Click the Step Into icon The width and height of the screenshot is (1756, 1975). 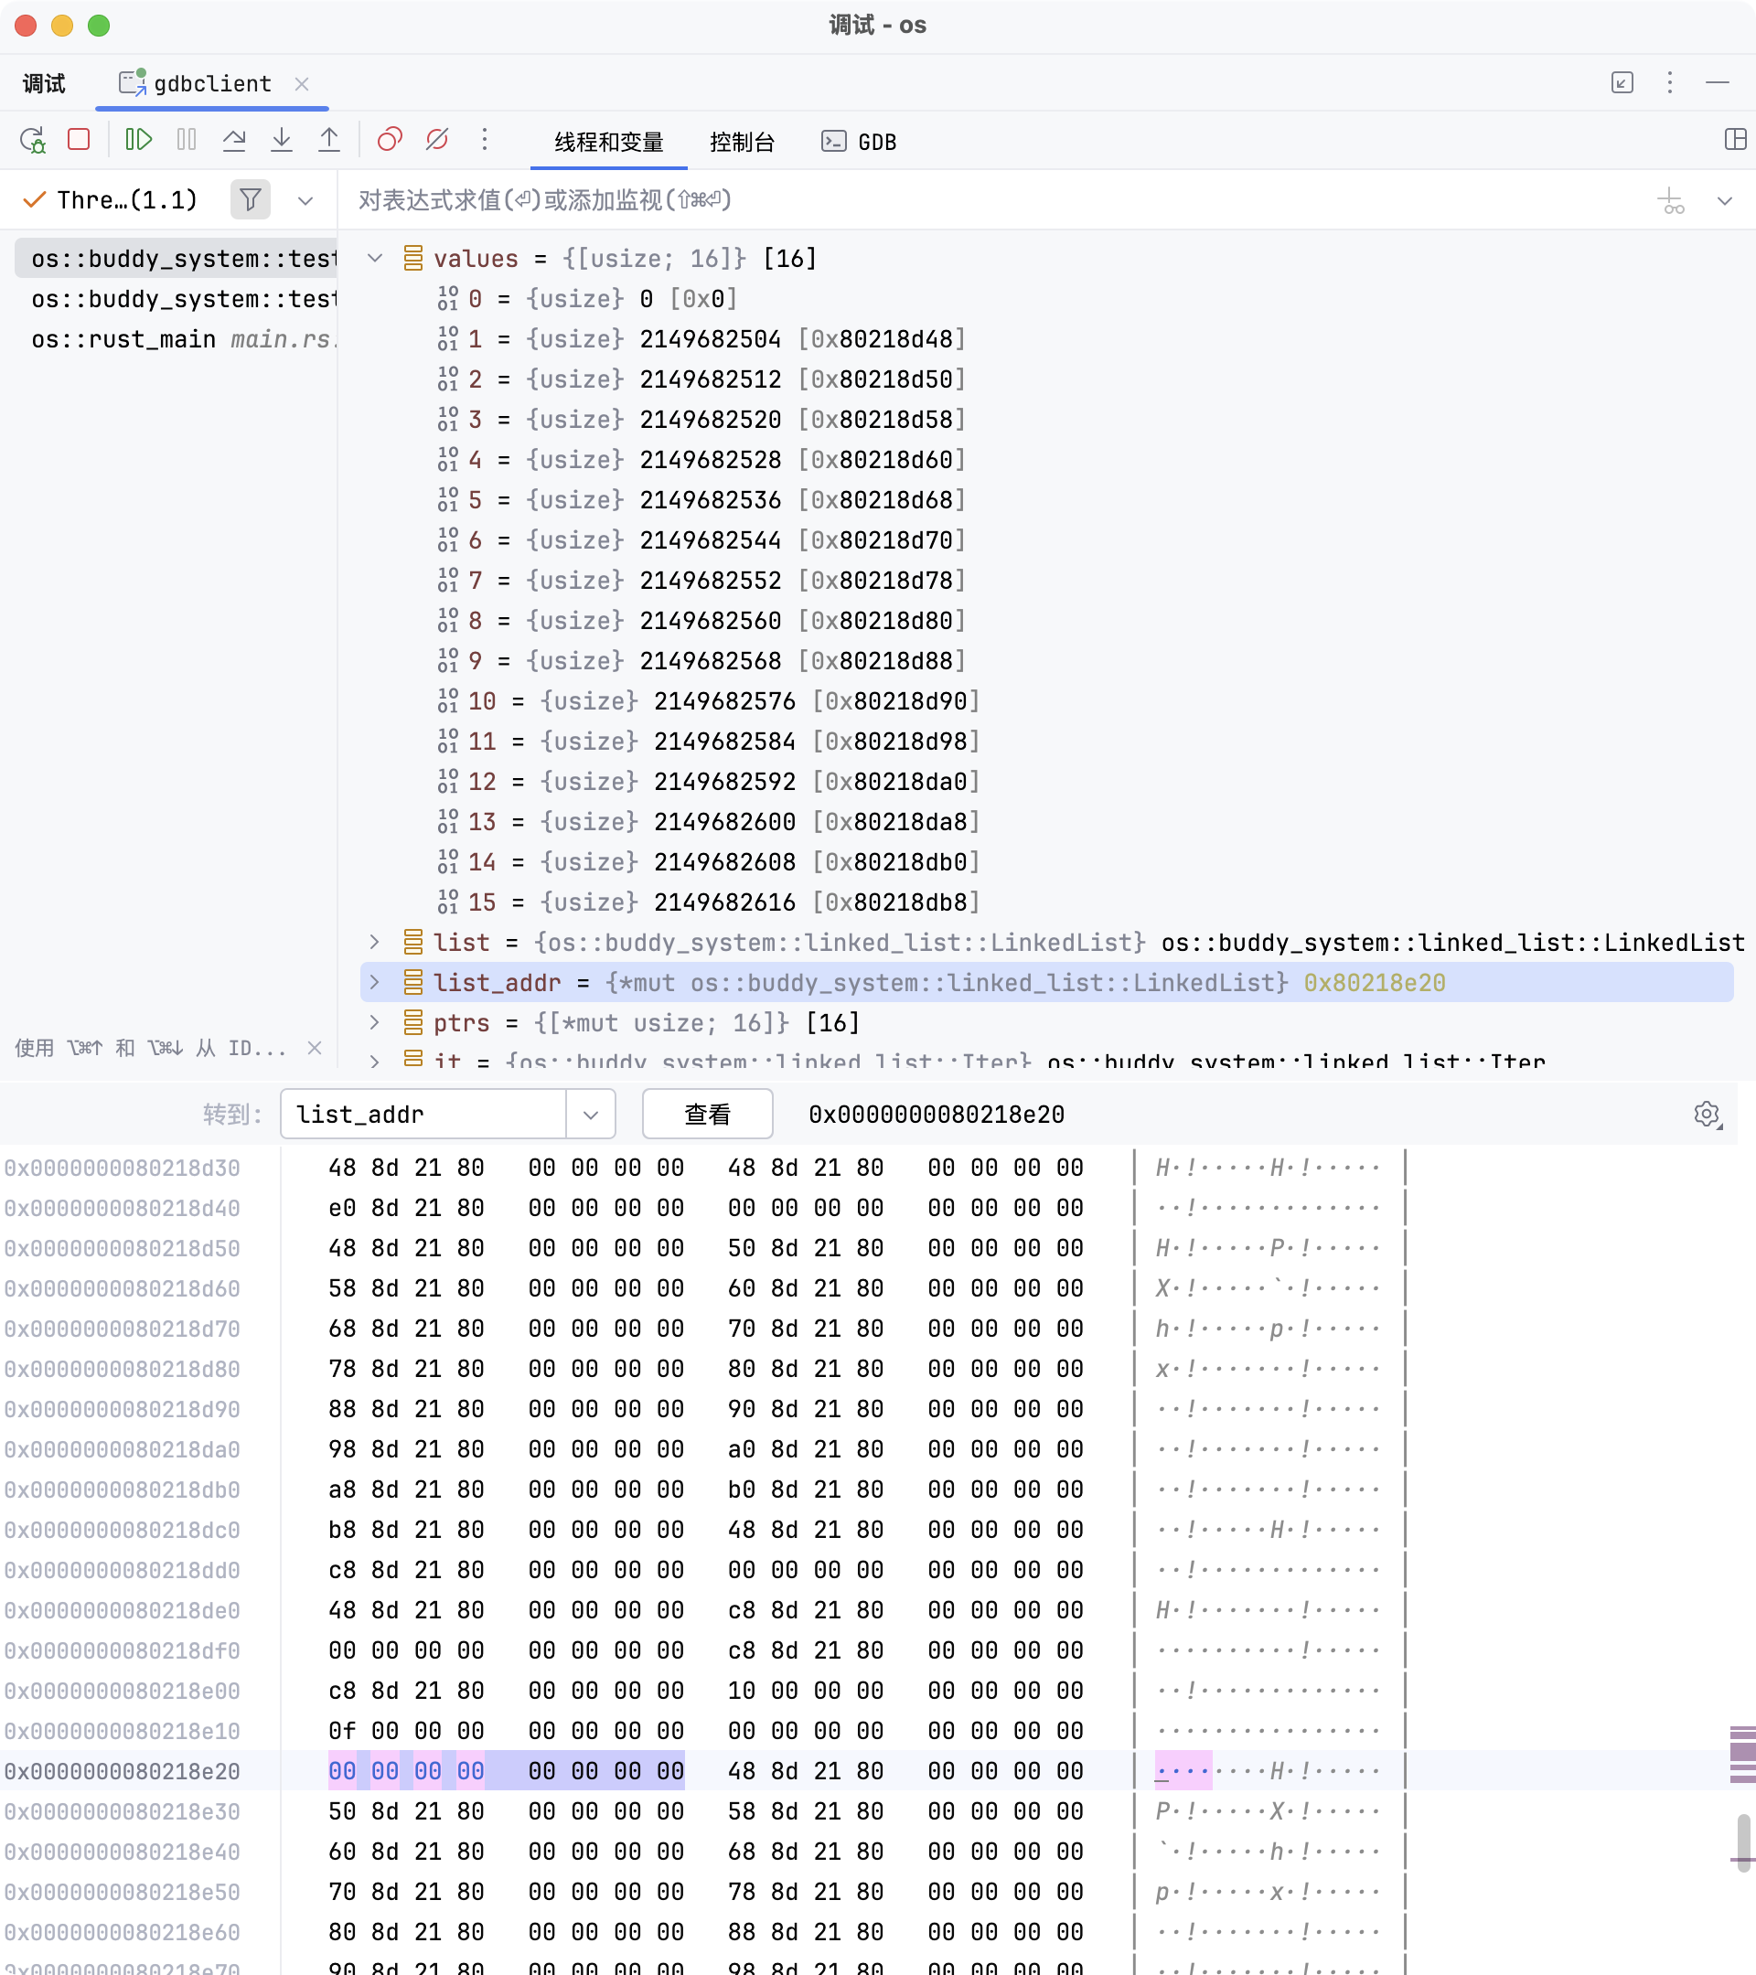(281, 141)
